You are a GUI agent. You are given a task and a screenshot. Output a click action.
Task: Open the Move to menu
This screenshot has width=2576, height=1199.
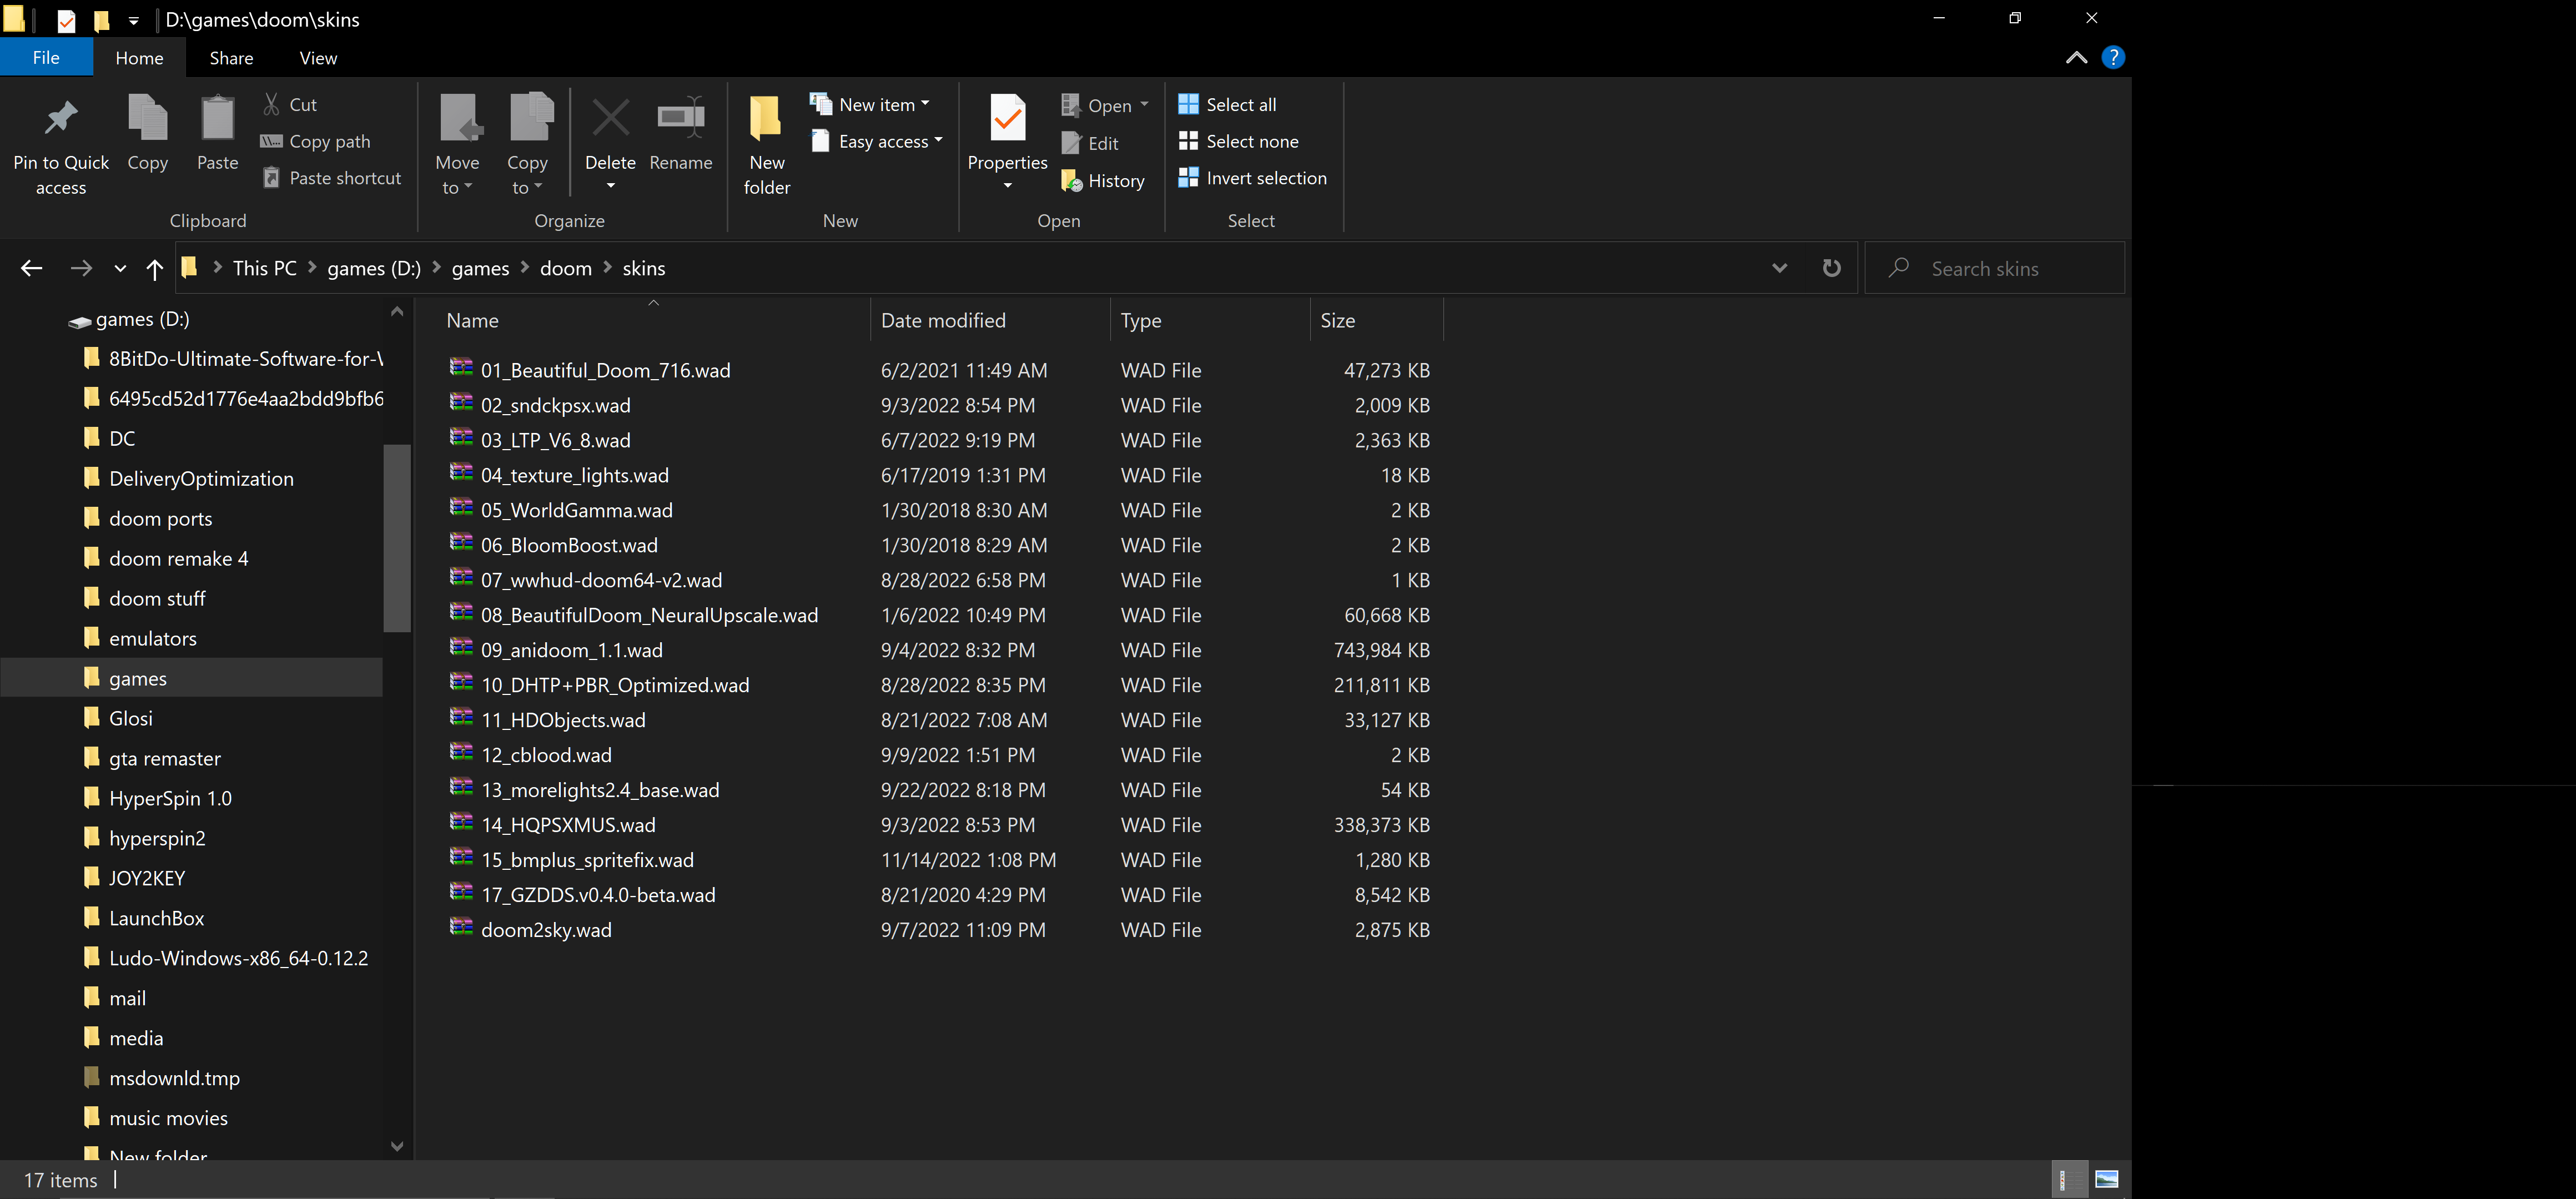tap(457, 145)
